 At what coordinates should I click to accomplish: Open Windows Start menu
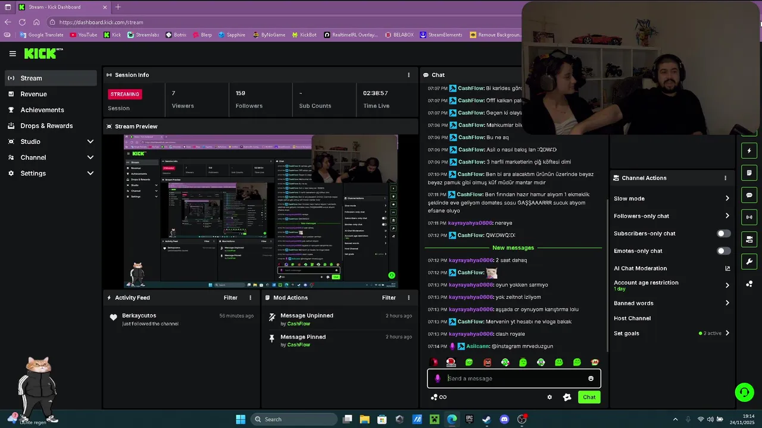241,419
